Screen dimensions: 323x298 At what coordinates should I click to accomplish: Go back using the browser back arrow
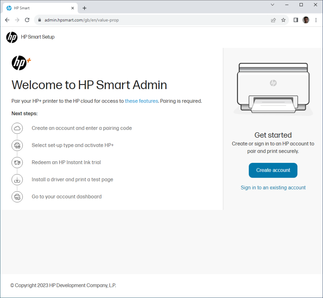pos(7,20)
